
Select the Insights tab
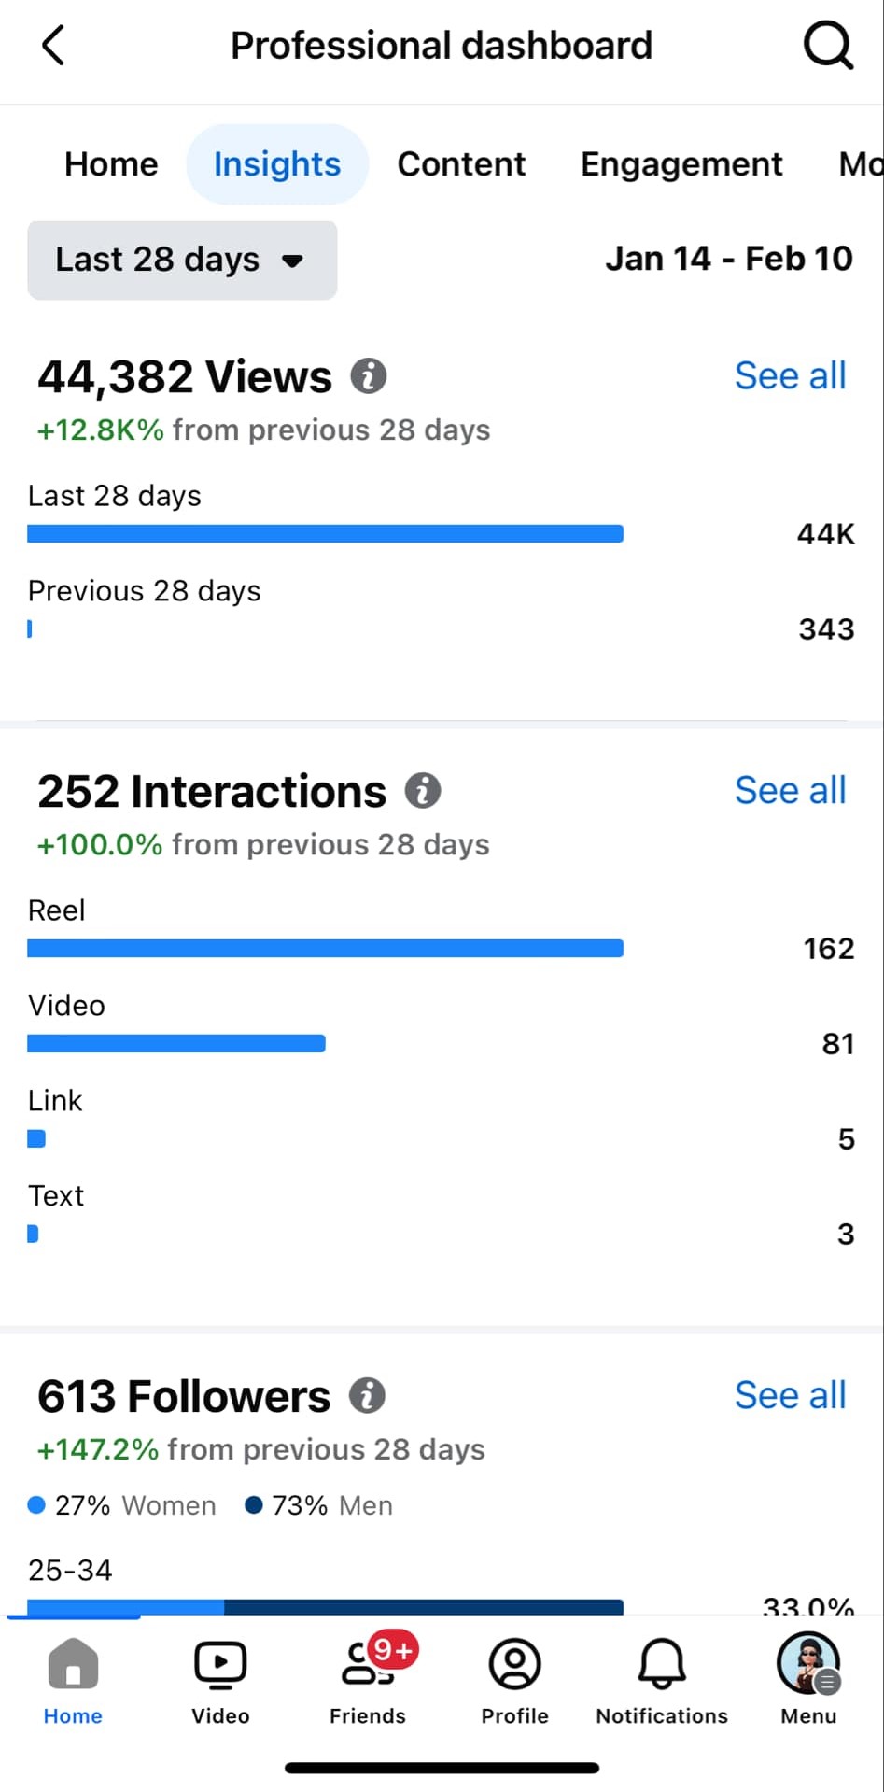(277, 164)
